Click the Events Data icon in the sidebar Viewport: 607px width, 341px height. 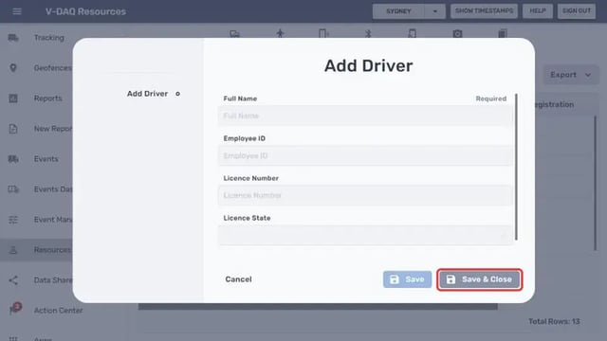(13, 189)
